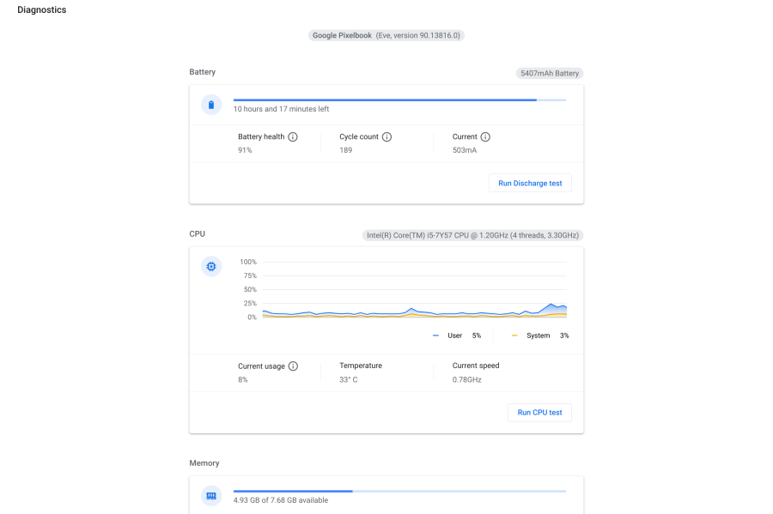The image size is (773, 514).
Task: Click the battery charge progress bar
Action: pyautogui.click(x=399, y=100)
